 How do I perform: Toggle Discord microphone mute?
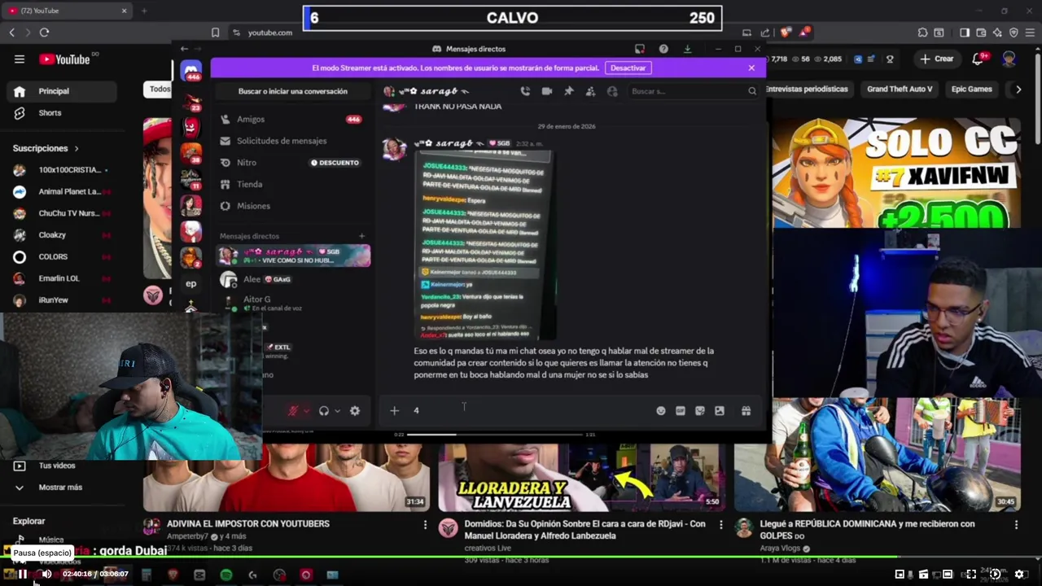[293, 411]
